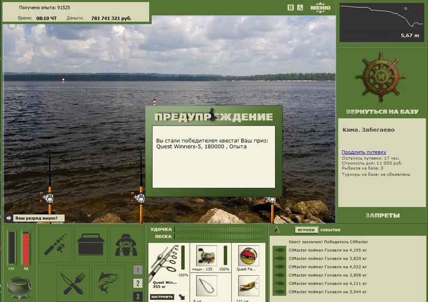Click the depth profile chart showing 5,67 m
The image size is (428, 302).
(x=382, y=22)
